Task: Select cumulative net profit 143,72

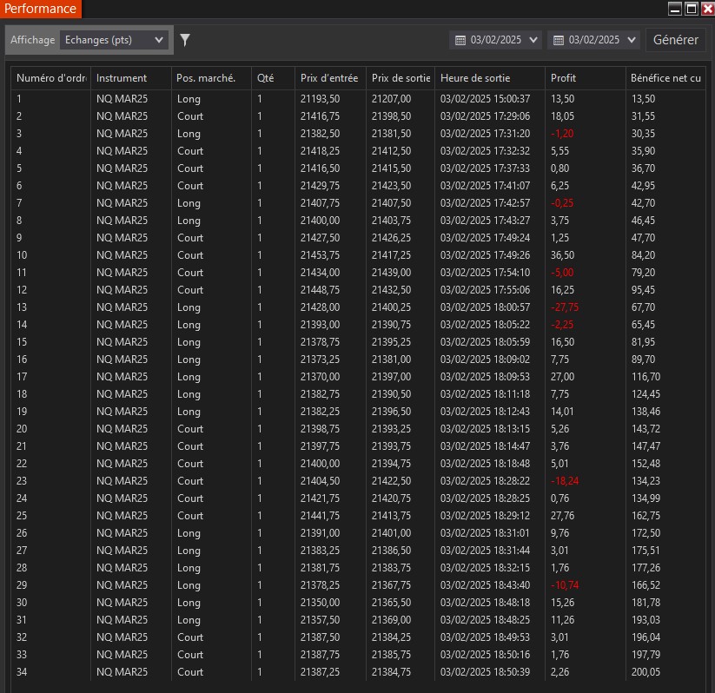Action: pos(645,429)
